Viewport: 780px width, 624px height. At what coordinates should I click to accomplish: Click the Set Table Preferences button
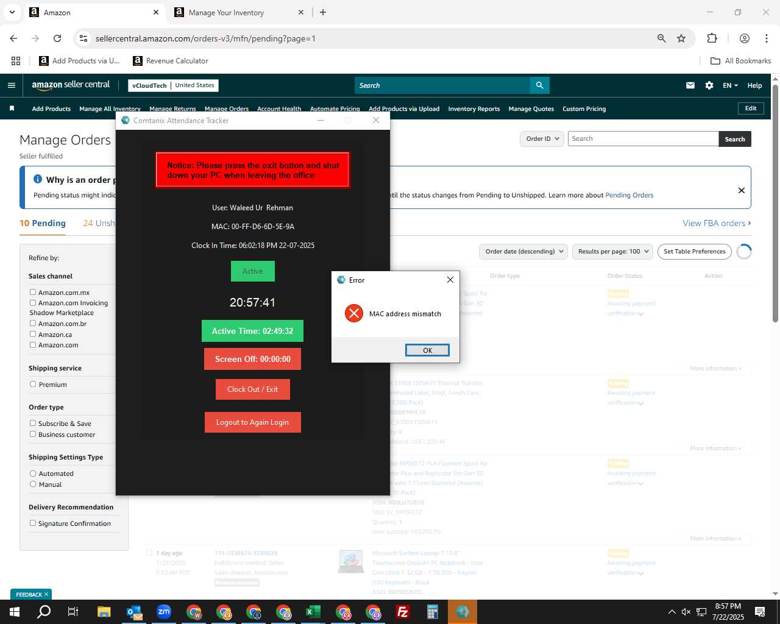[x=695, y=252]
